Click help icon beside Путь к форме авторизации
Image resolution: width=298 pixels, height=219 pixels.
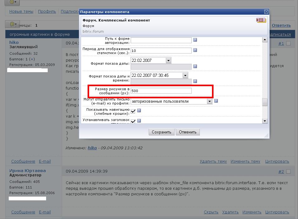pyautogui.click(x=195, y=40)
